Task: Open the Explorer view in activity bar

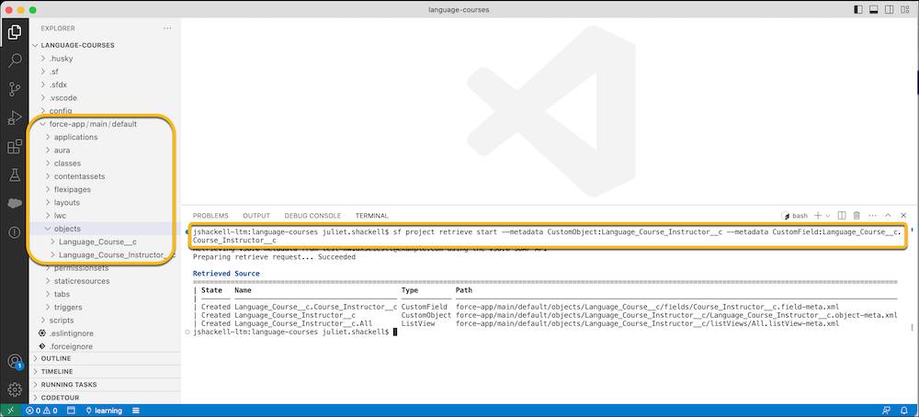Action: [x=15, y=31]
